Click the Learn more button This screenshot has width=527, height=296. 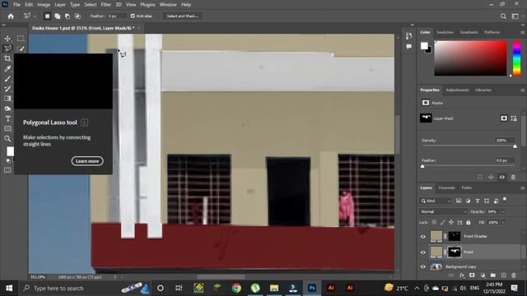87,161
